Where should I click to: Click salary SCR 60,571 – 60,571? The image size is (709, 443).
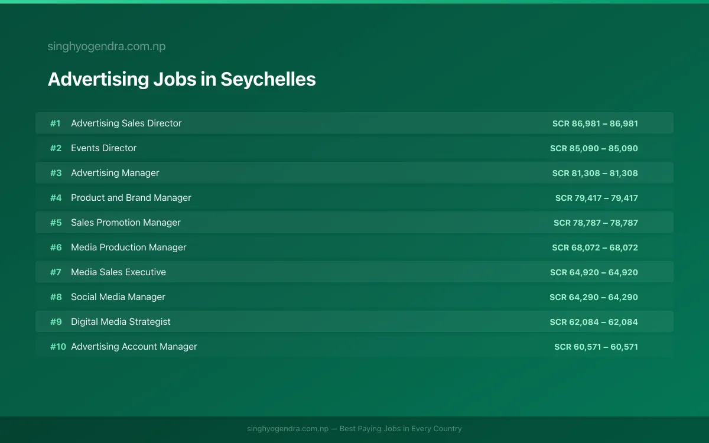[x=596, y=347]
